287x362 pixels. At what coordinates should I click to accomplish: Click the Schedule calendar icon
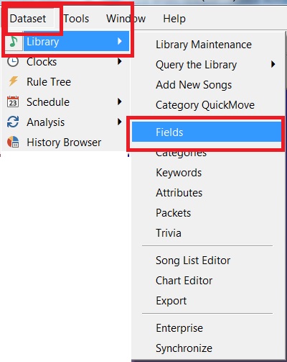click(13, 101)
